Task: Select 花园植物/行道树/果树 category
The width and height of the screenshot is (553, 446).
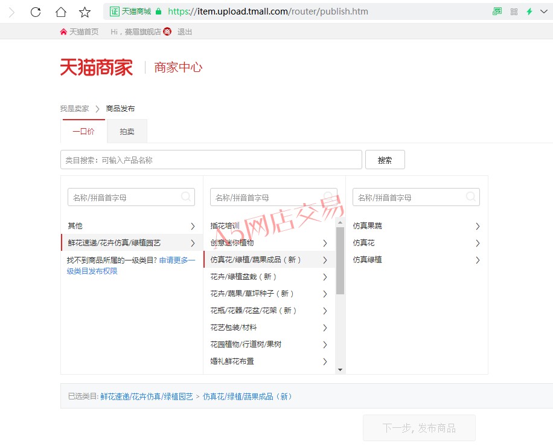Action: 269,344
